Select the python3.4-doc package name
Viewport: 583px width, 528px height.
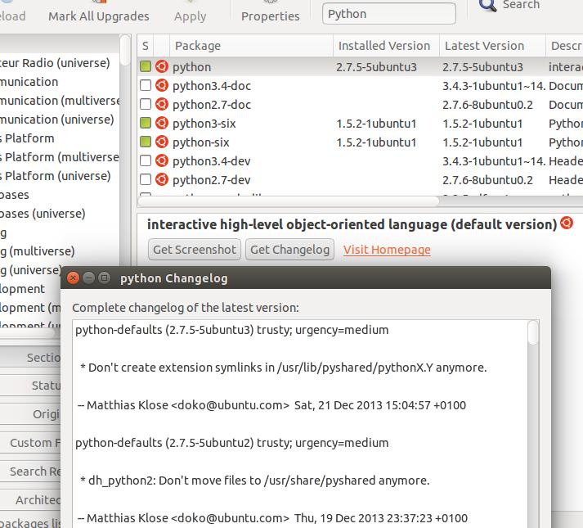tap(212, 86)
